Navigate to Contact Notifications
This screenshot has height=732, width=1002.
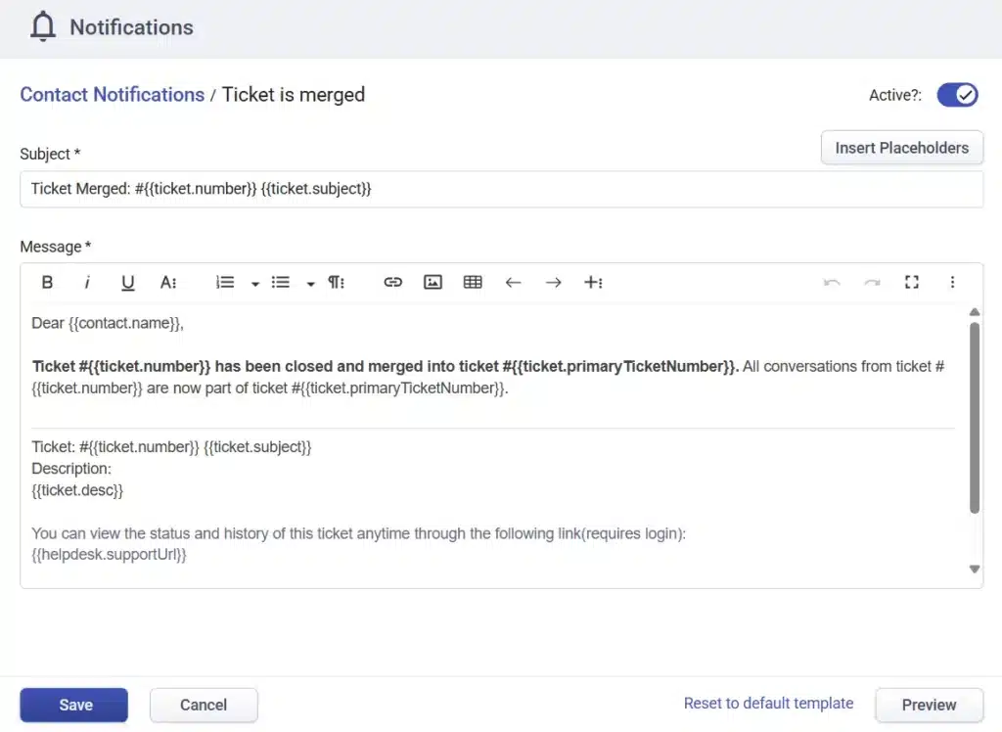point(112,94)
